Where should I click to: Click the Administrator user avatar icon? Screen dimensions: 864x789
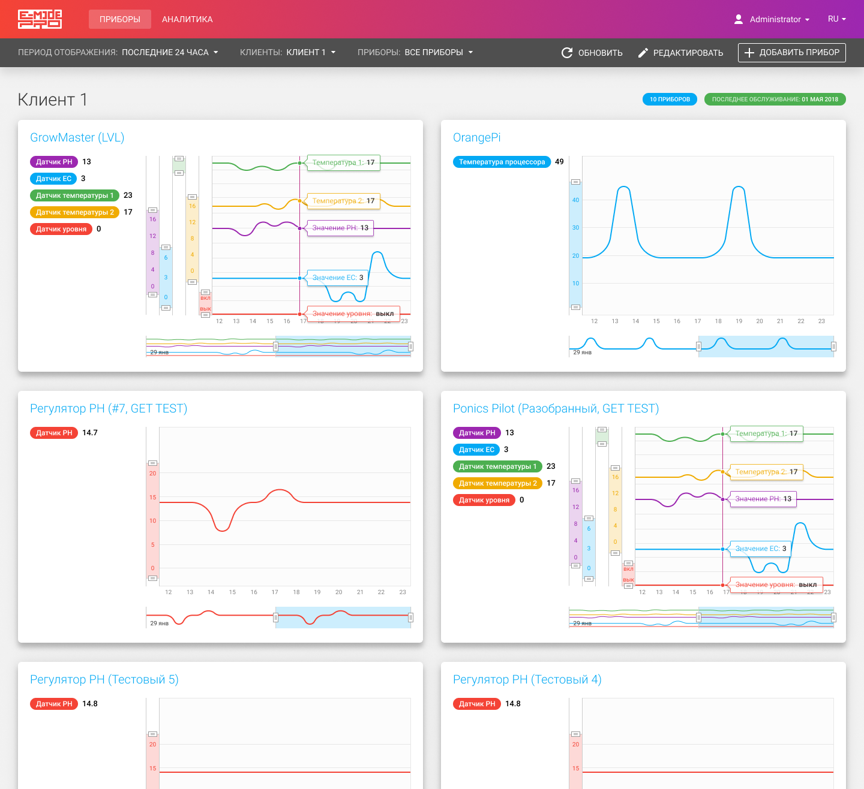tap(739, 19)
